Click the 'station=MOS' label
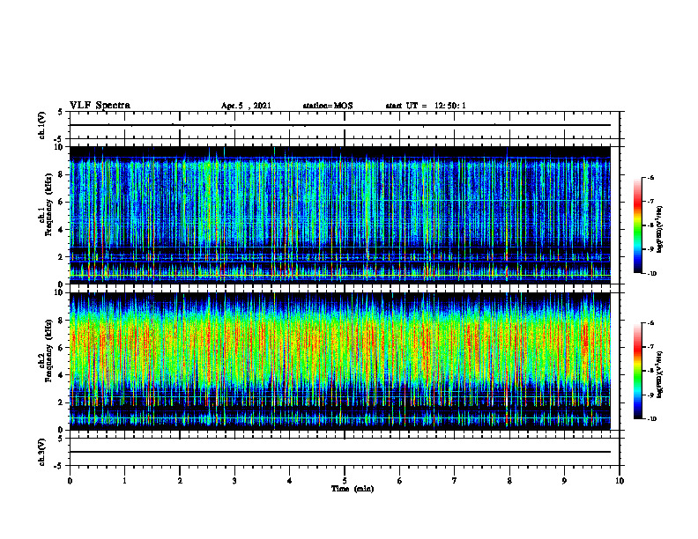Screen dimensions: 698x539 (x=328, y=106)
